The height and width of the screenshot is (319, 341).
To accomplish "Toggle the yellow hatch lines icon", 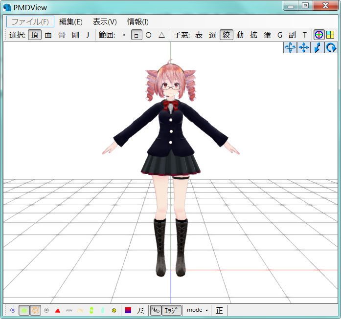I will tap(80, 310).
